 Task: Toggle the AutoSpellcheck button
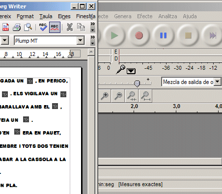[55, 28]
